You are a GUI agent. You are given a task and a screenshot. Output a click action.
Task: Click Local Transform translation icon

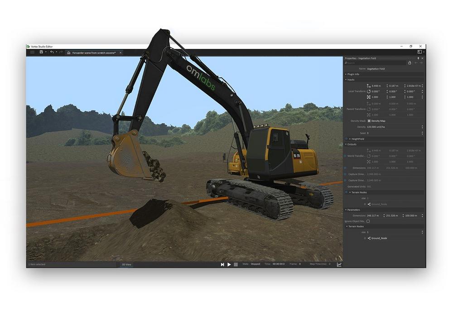click(x=369, y=86)
